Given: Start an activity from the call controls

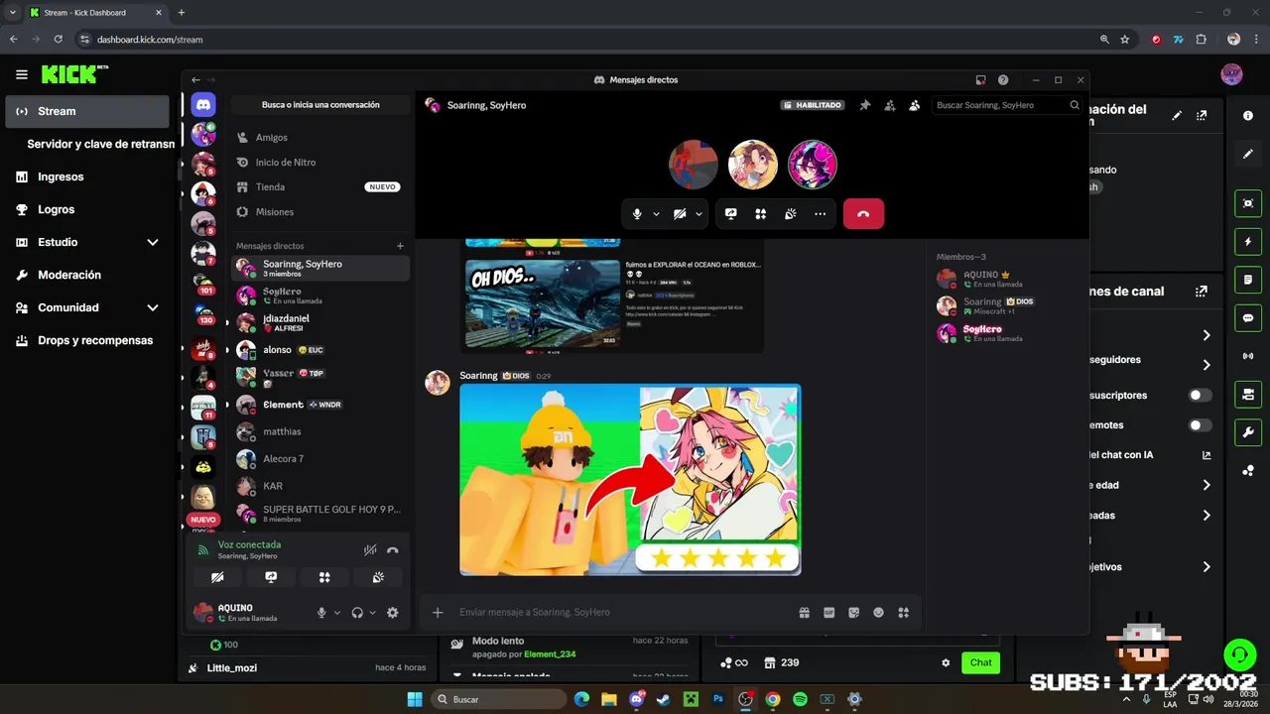Looking at the screenshot, I should [x=761, y=213].
